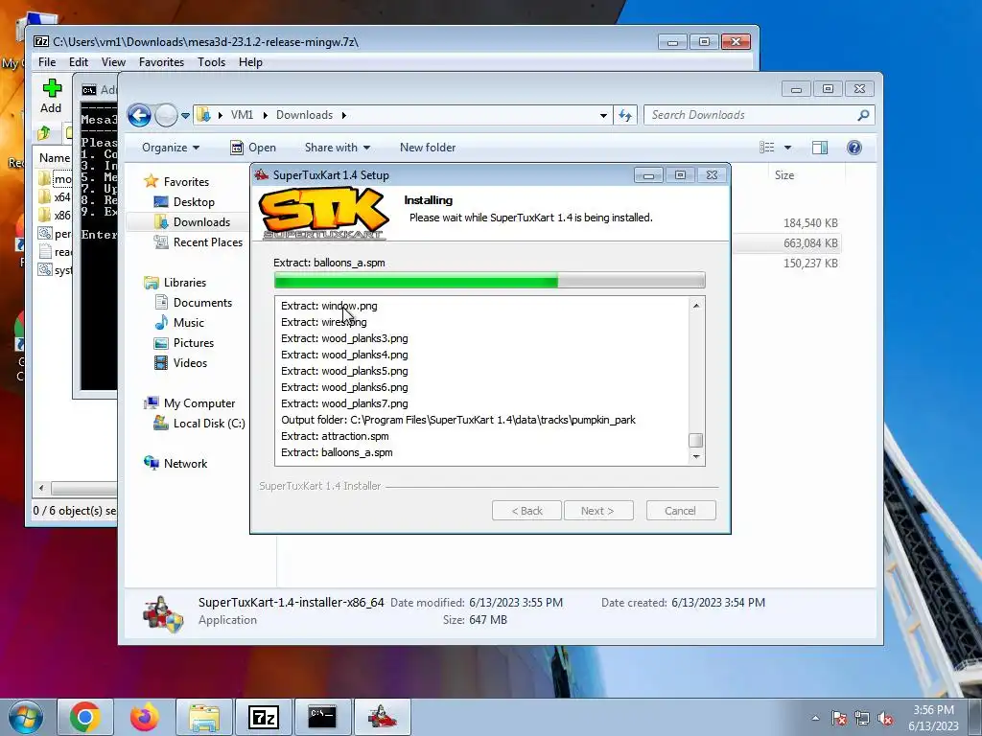Open the Edit menu in 7-Zip
This screenshot has height=736, width=982.
[x=79, y=62]
